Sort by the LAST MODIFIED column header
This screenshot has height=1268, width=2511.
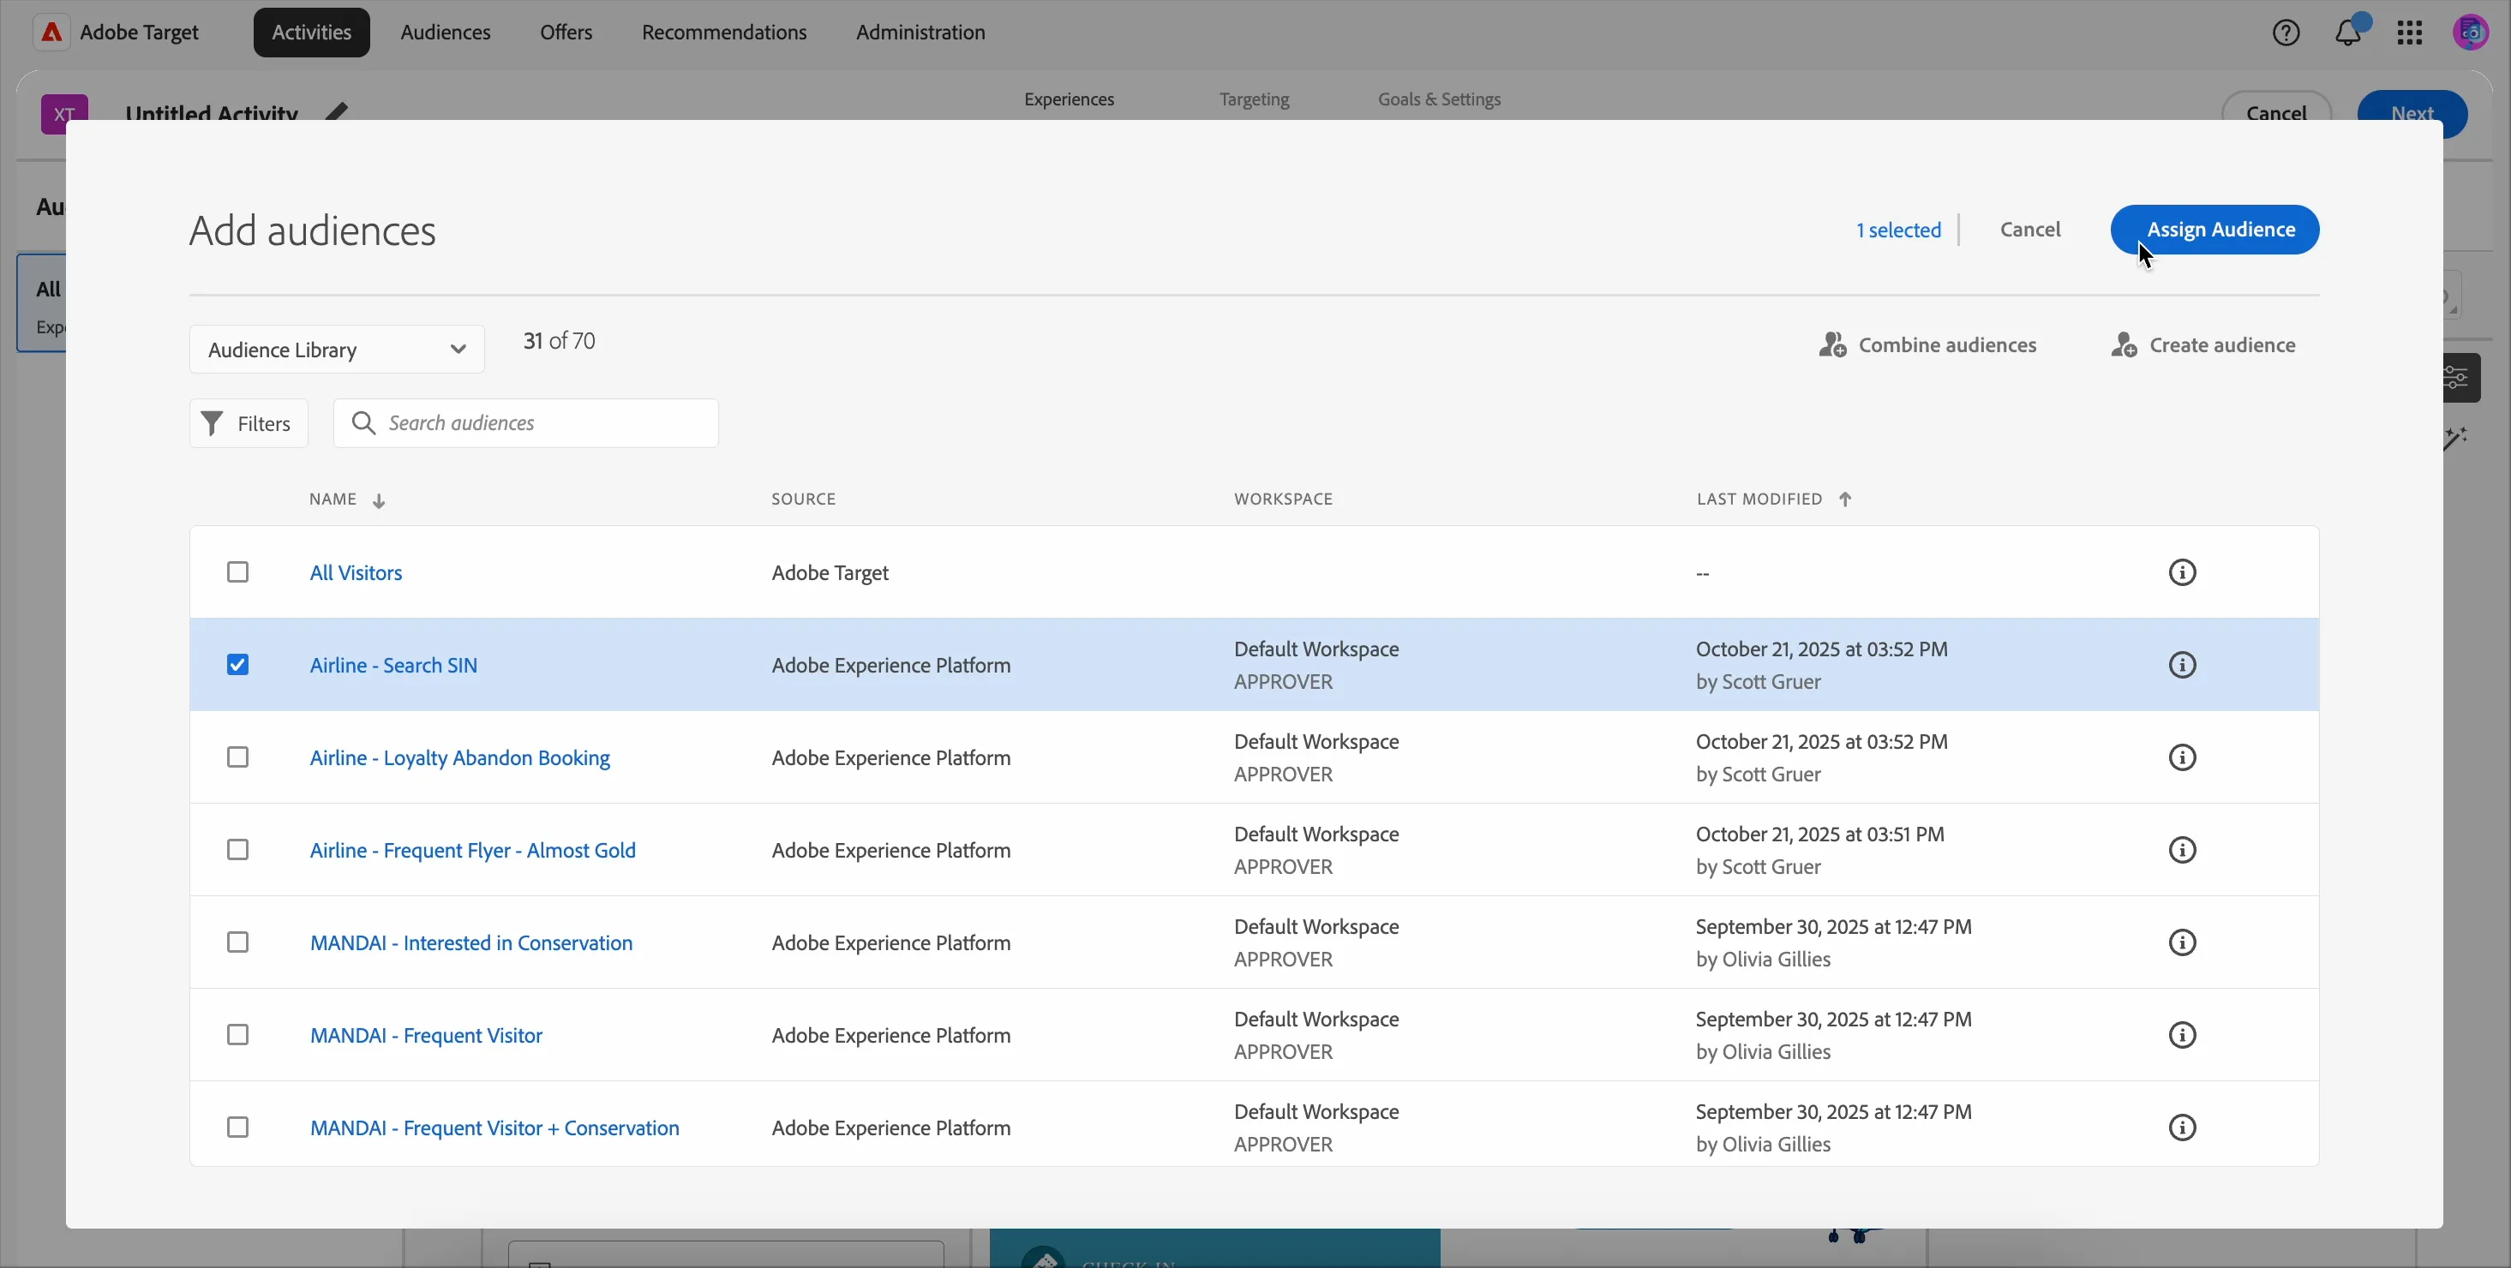pyautogui.click(x=1774, y=499)
